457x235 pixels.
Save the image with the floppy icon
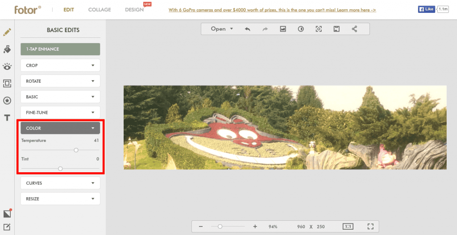(x=337, y=29)
